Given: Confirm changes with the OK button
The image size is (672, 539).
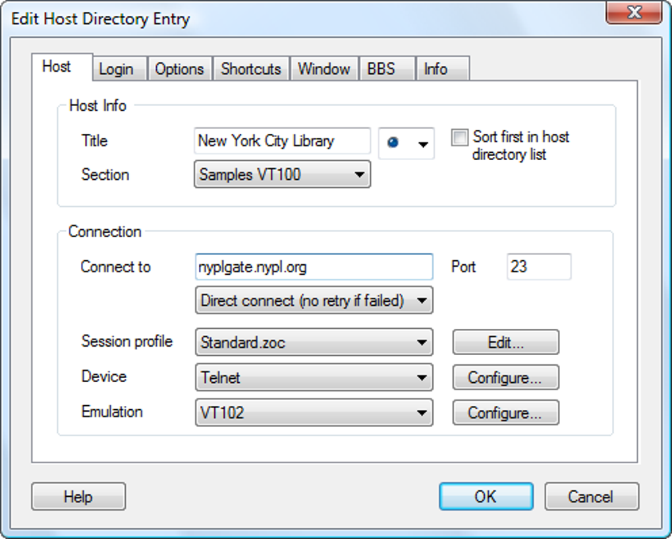Looking at the screenshot, I should pyautogui.click(x=486, y=497).
